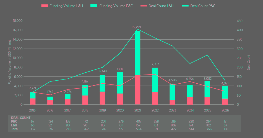Click L&H deal count 124 for 2024
This screenshot has height=138, width=263.
coord(191,125)
